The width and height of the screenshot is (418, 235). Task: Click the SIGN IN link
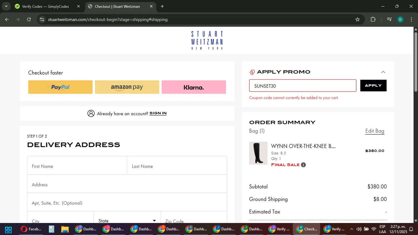pyautogui.click(x=158, y=113)
